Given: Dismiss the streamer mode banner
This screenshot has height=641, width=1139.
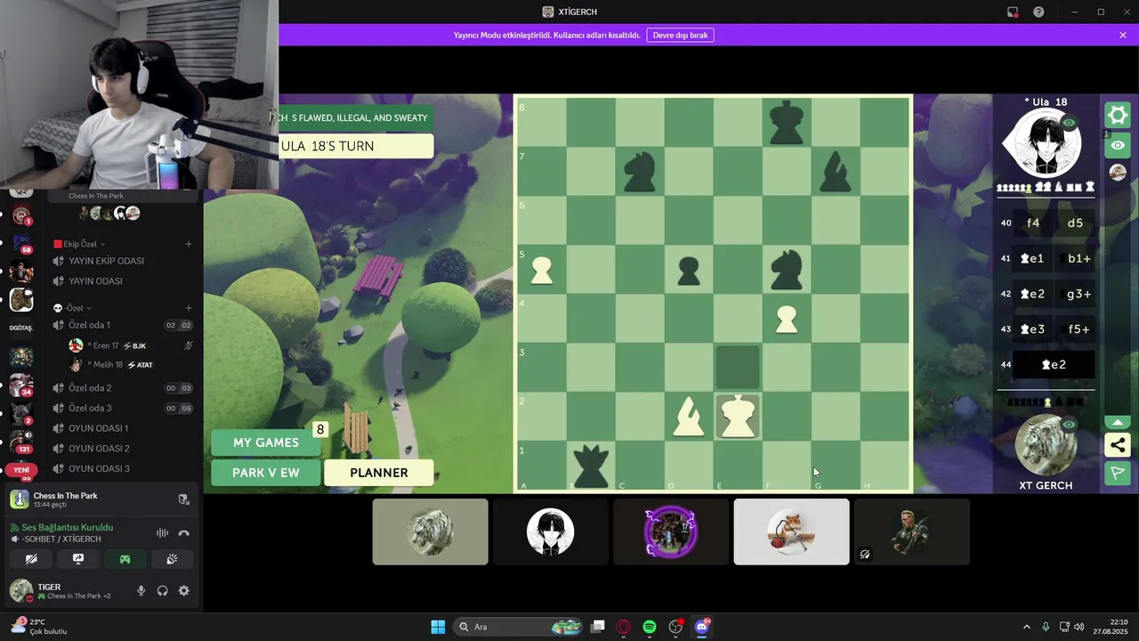Looking at the screenshot, I should point(1123,35).
